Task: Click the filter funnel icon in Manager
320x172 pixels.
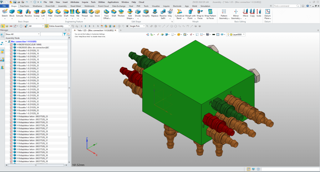Action: [x=64, y=34]
